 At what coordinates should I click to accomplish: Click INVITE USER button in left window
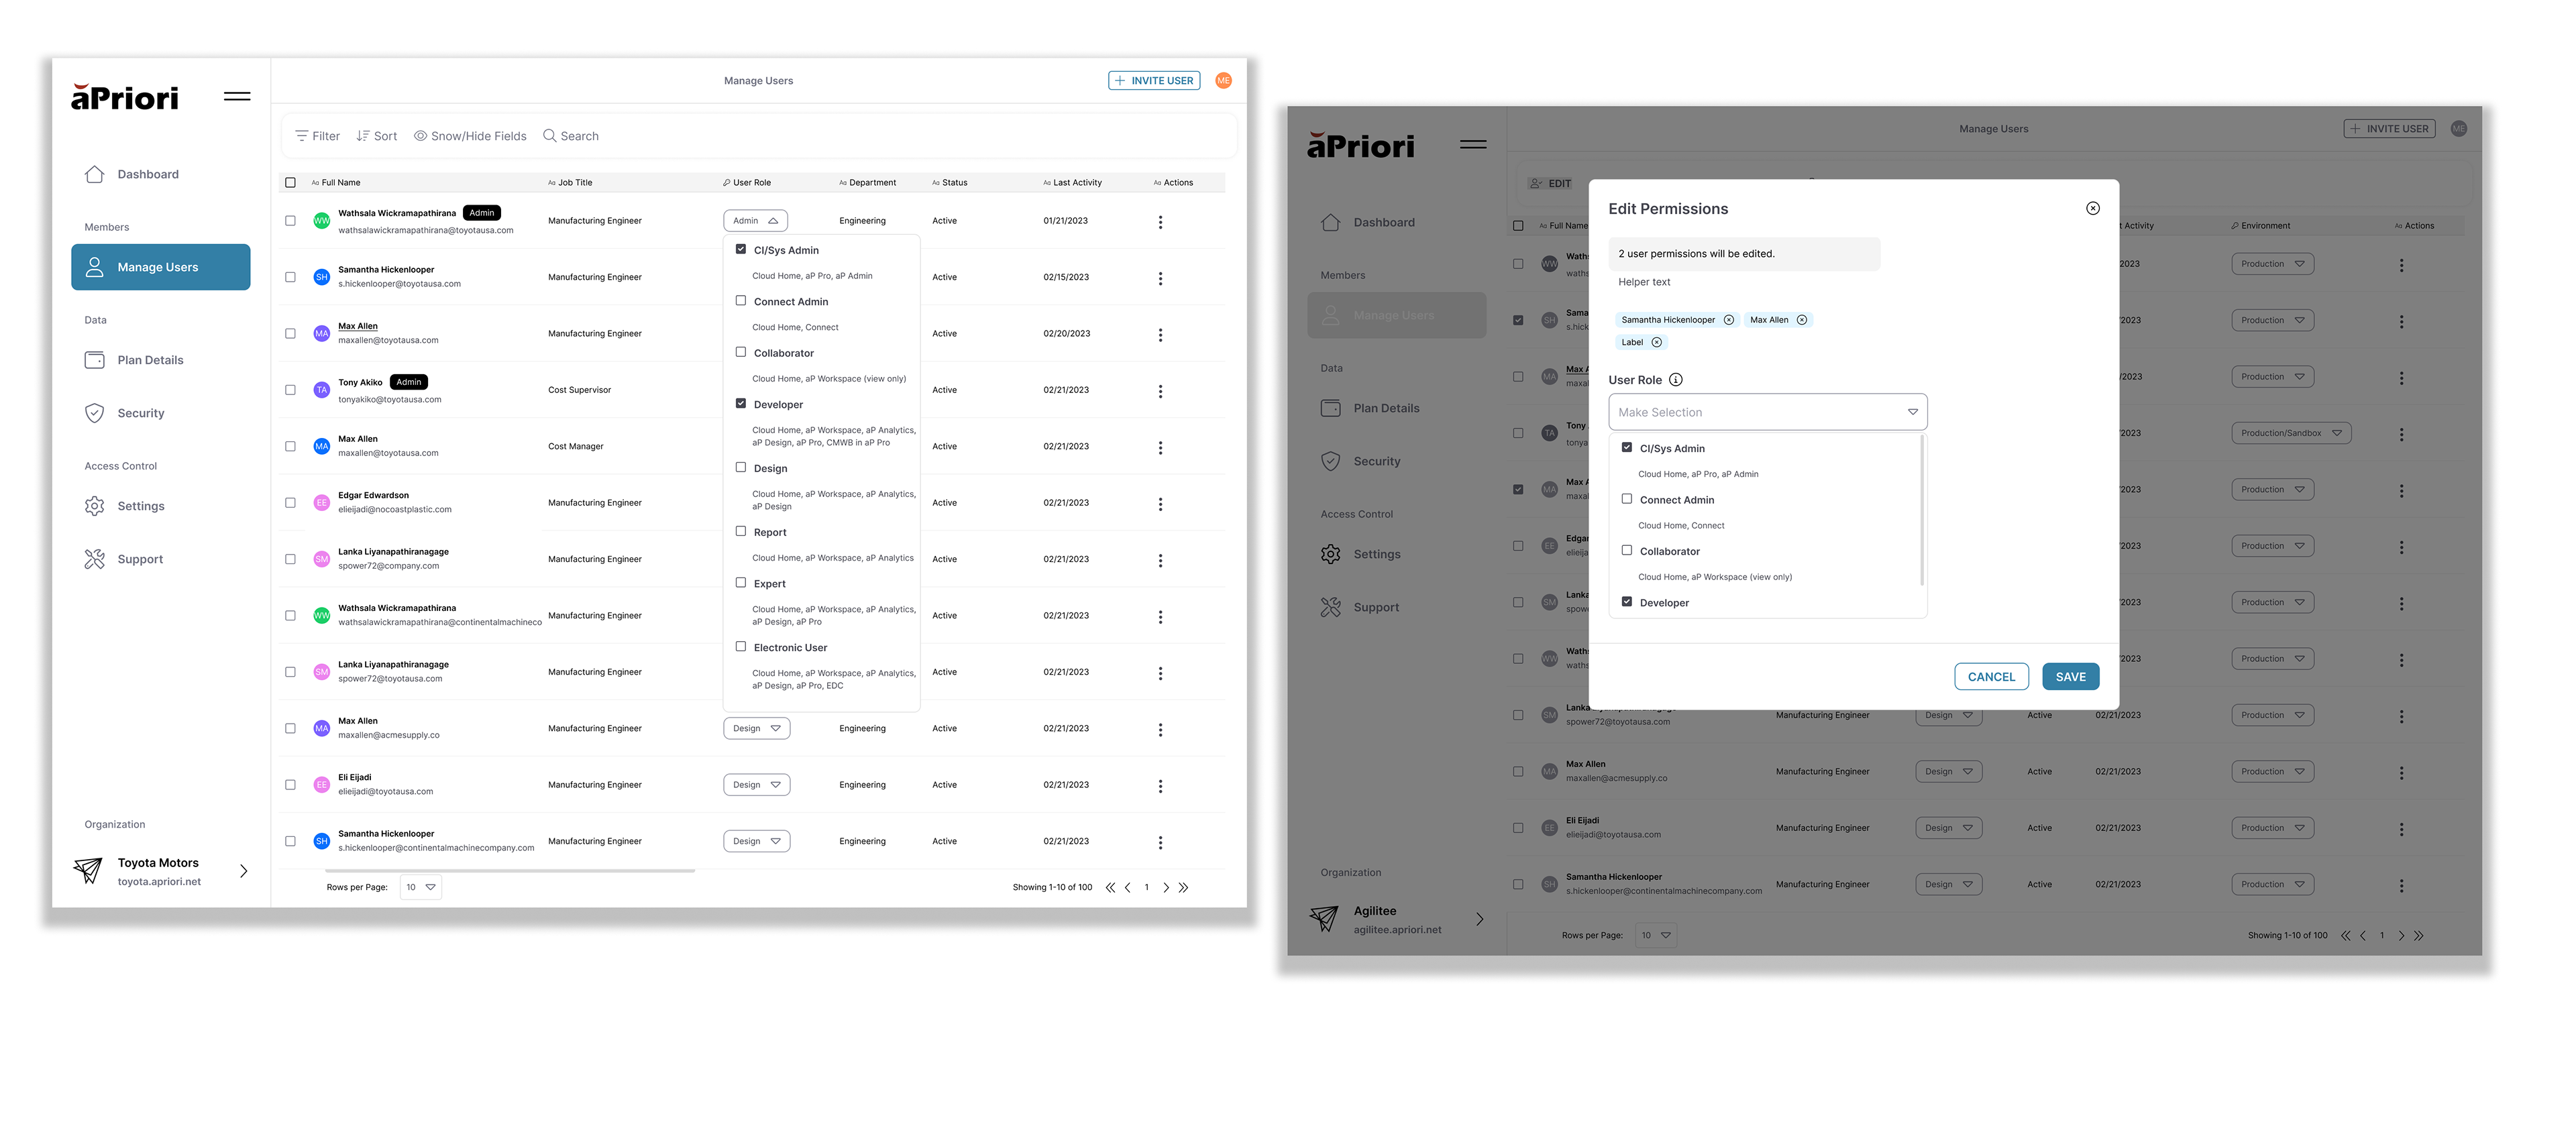pos(1153,81)
